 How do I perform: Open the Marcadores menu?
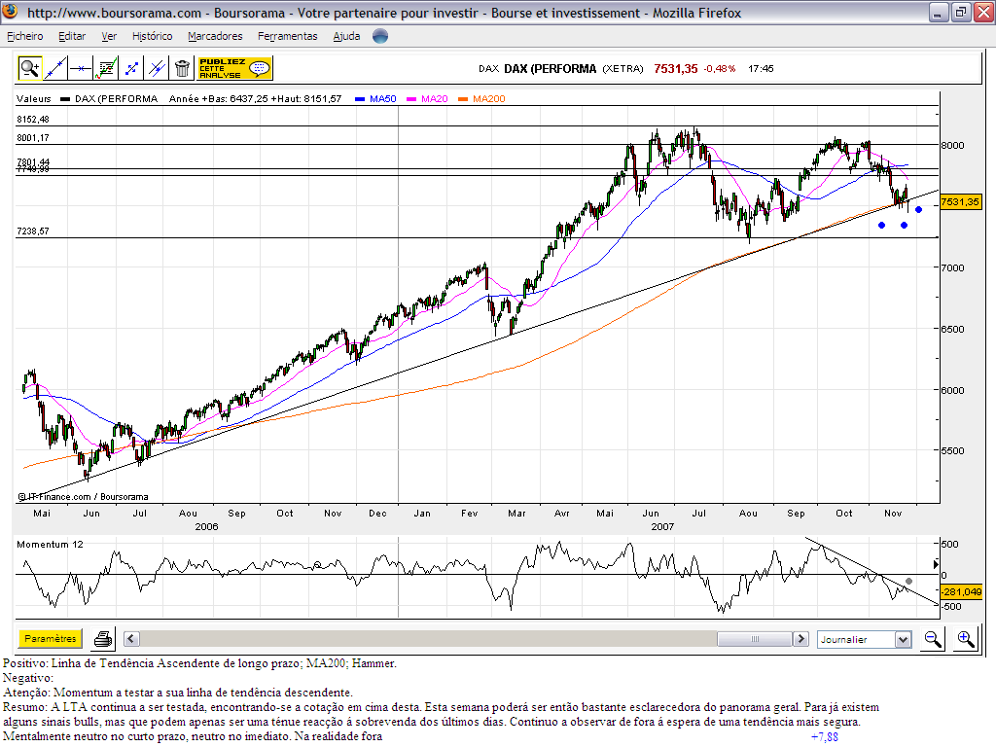pos(215,36)
